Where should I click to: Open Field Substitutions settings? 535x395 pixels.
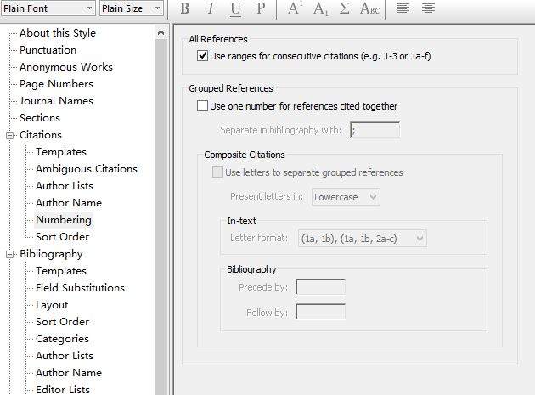tap(80, 288)
